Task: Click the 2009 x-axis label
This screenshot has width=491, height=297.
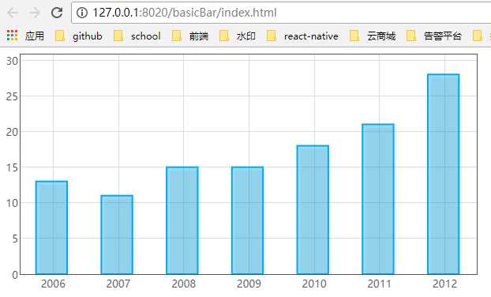Action: (x=249, y=284)
